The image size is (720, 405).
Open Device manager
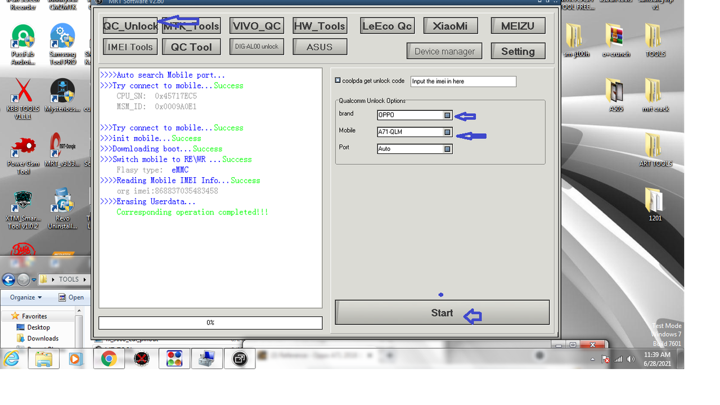tap(444, 51)
